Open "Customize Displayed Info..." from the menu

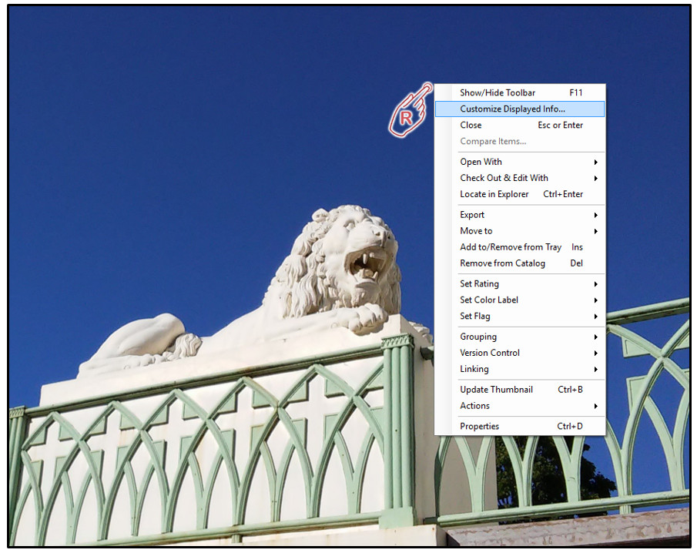(511, 109)
